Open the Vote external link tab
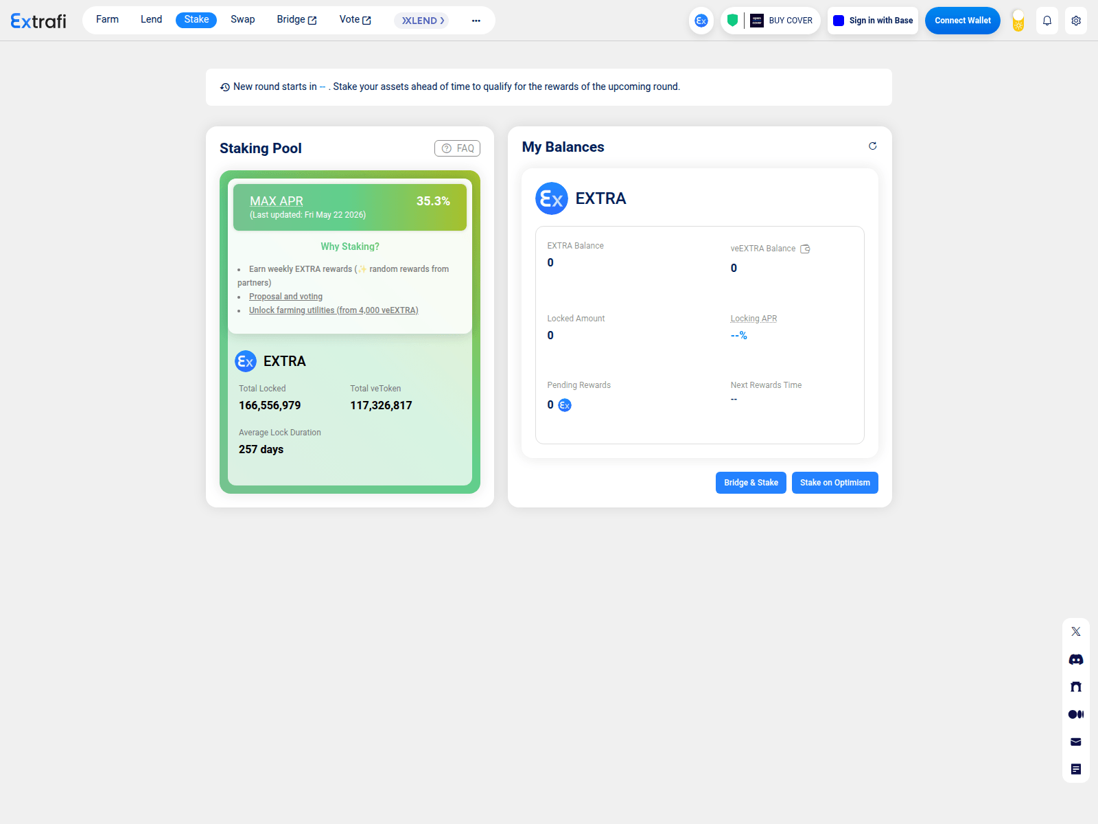The width and height of the screenshot is (1098, 824). tap(355, 19)
